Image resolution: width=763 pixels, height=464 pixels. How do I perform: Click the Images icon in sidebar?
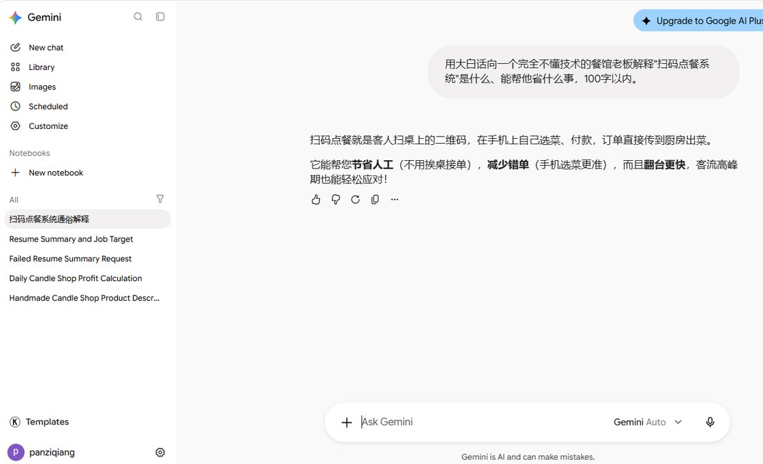(x=15, y=87)
